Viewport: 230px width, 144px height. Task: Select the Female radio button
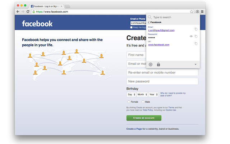point(129,102)
